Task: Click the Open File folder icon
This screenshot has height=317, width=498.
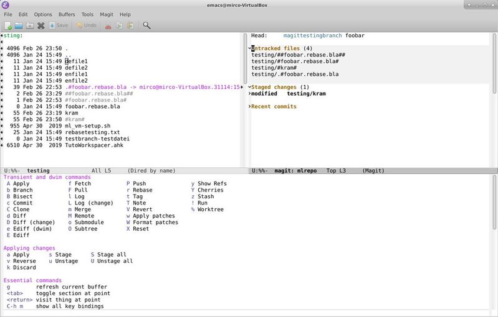Action: 19,25
